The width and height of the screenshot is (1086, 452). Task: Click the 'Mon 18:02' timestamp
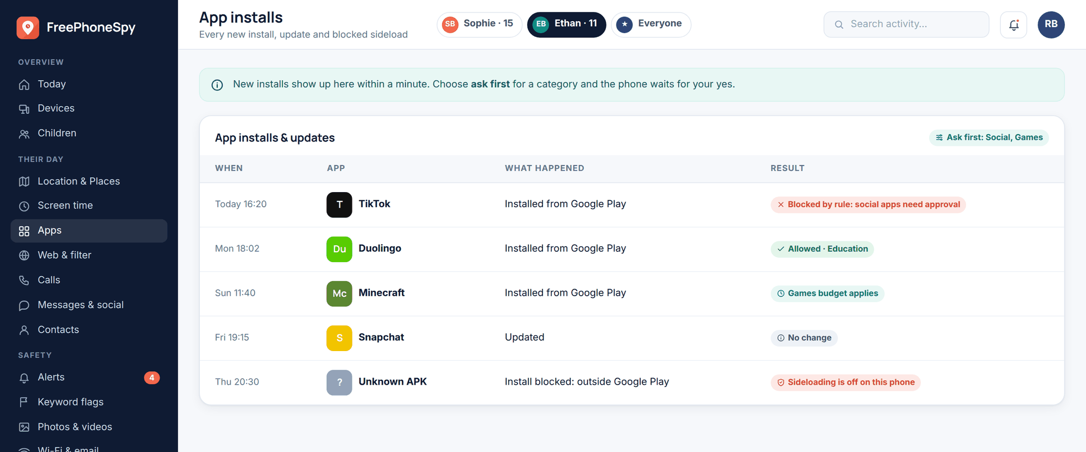tap(237, 249)
